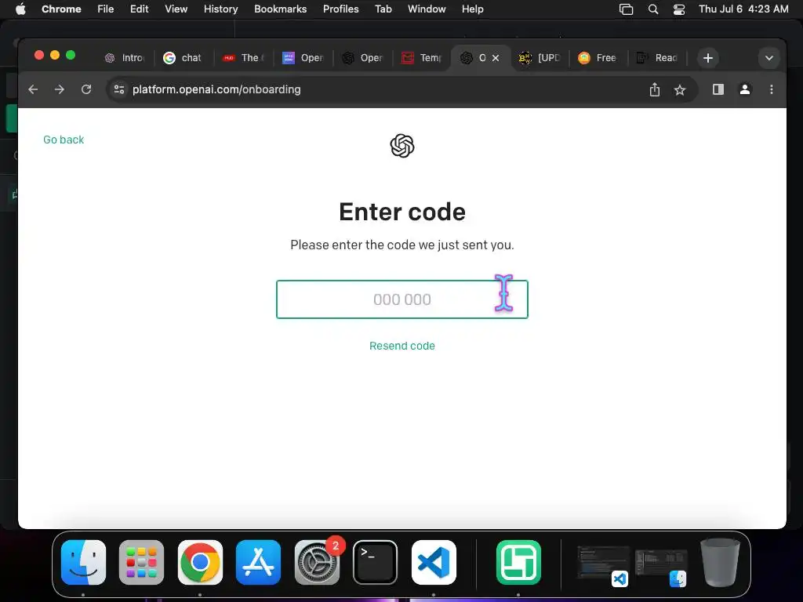
Task: Open the View menu
Action: click(x=176, y=9)
